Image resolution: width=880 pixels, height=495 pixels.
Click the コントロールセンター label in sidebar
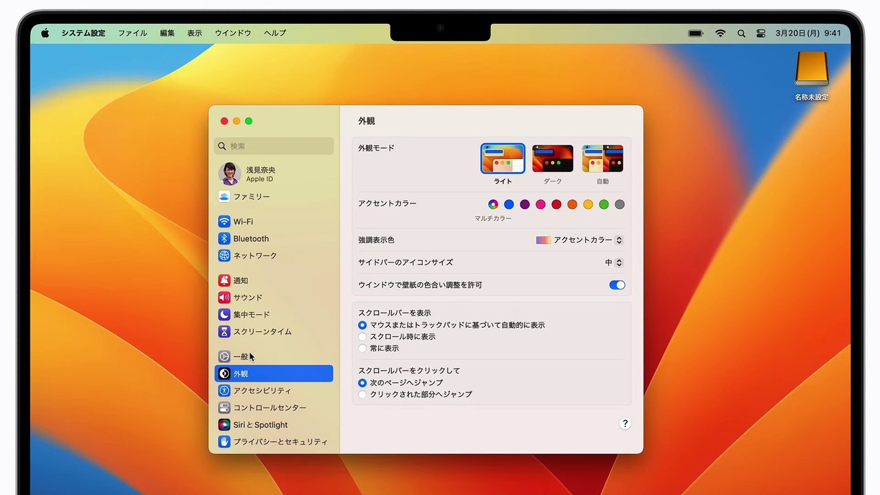click(270, 408)
